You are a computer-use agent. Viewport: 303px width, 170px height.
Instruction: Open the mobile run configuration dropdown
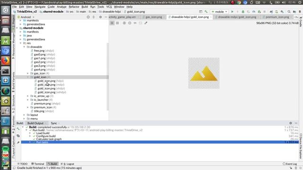pyautogui.click(x=219, y=12)
